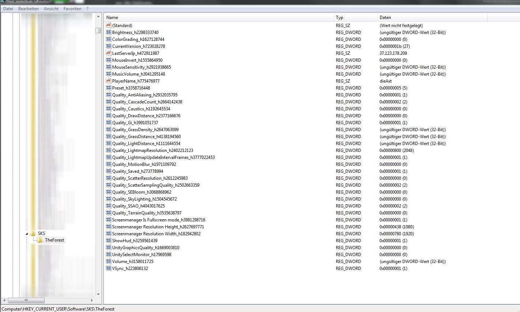Image resolution: width=520 pixels, height=312 pixels.
Task: Select the TheForest folder icon in tree
Action: [40, 240]
